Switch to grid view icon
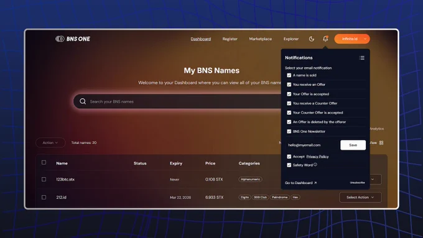 tap(381, 142)
